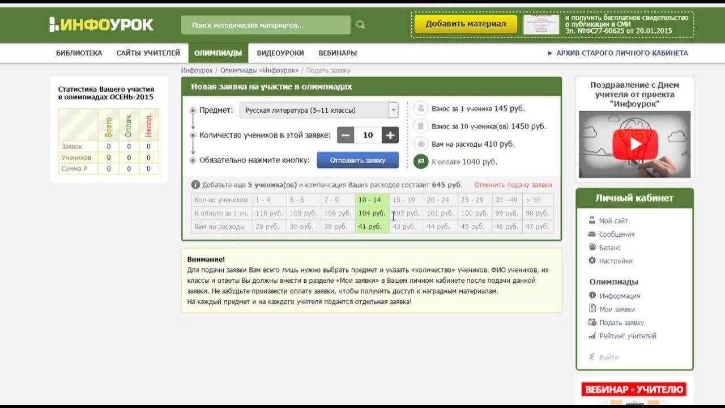Open the Мои заявки link
This screenshot has width=725, height=408.
[x=617, y=309]
